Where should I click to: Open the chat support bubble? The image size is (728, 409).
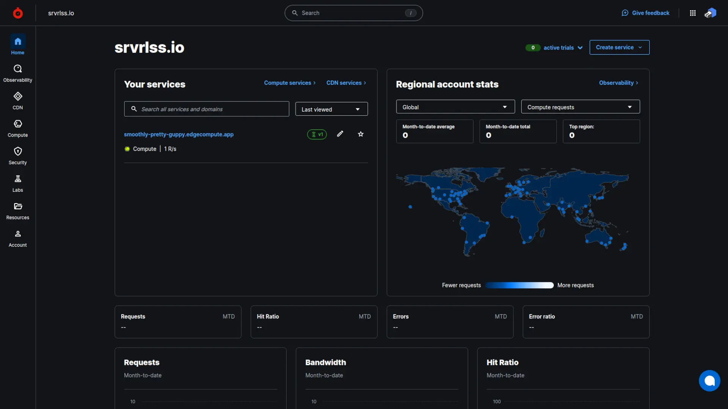[x=709, y=381]
